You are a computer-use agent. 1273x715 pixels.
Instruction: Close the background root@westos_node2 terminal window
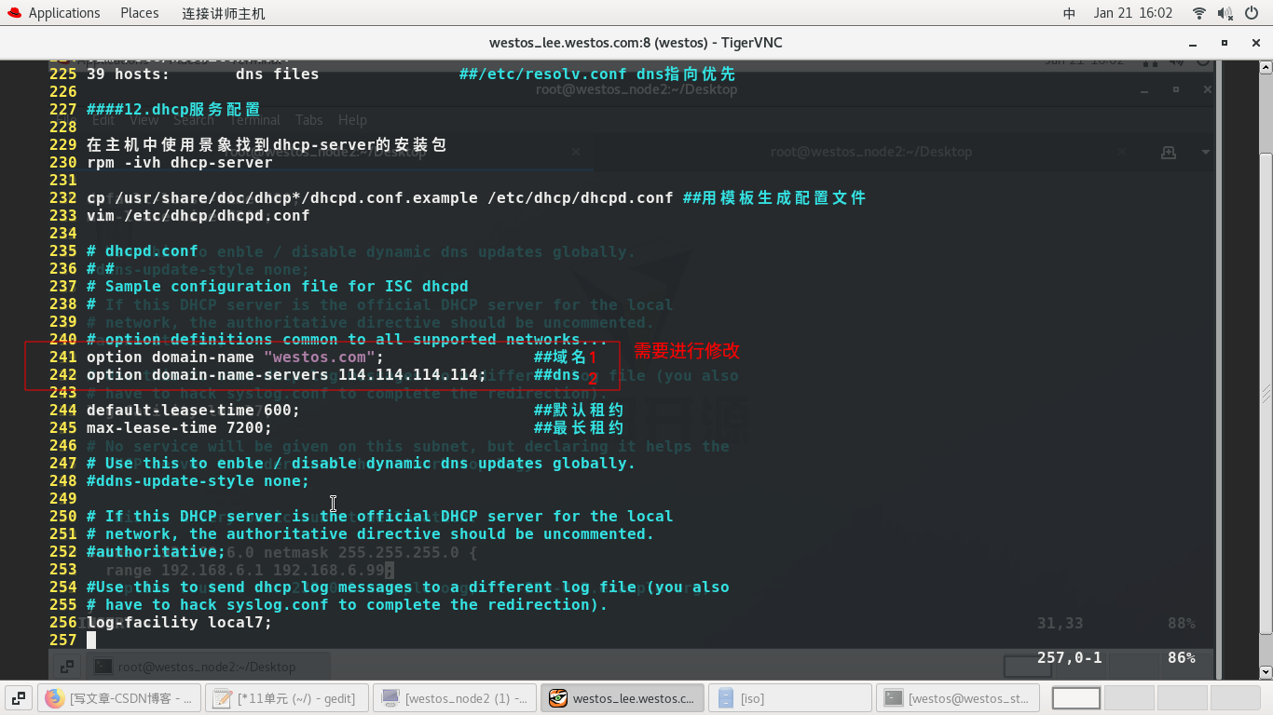click(1208, 90)
